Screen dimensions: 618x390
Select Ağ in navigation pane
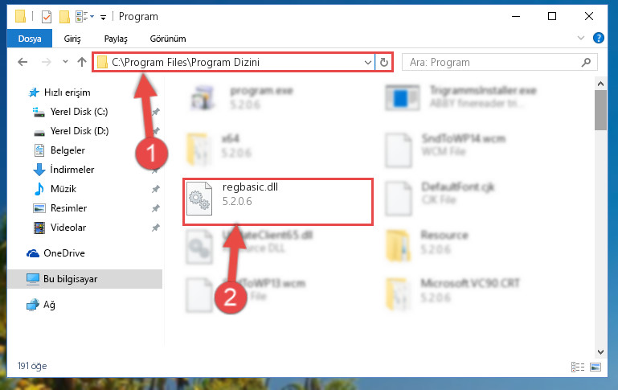tap(49, 305)
